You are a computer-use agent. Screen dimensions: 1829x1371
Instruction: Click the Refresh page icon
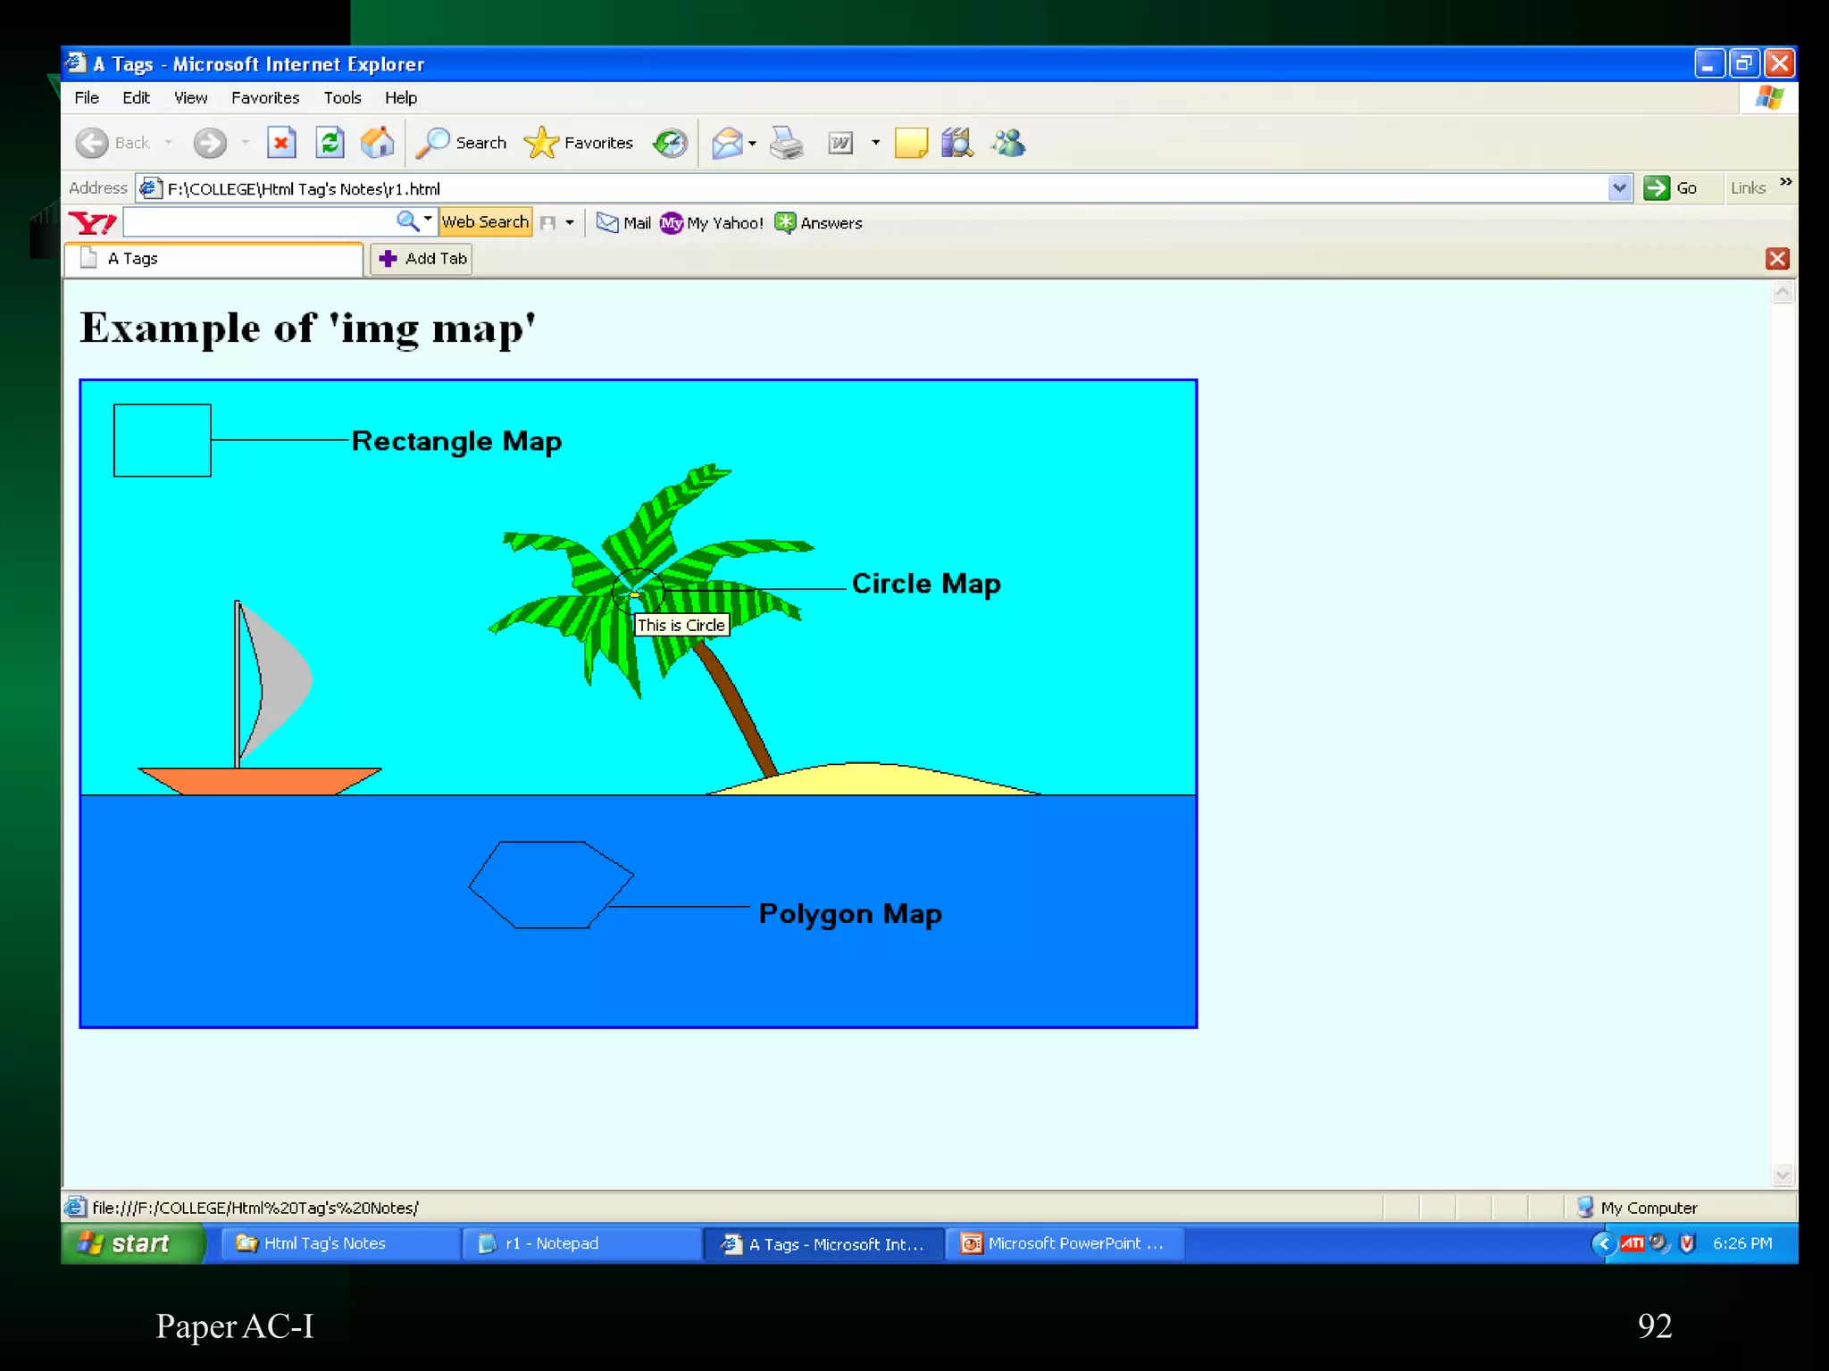pos(330,143)
